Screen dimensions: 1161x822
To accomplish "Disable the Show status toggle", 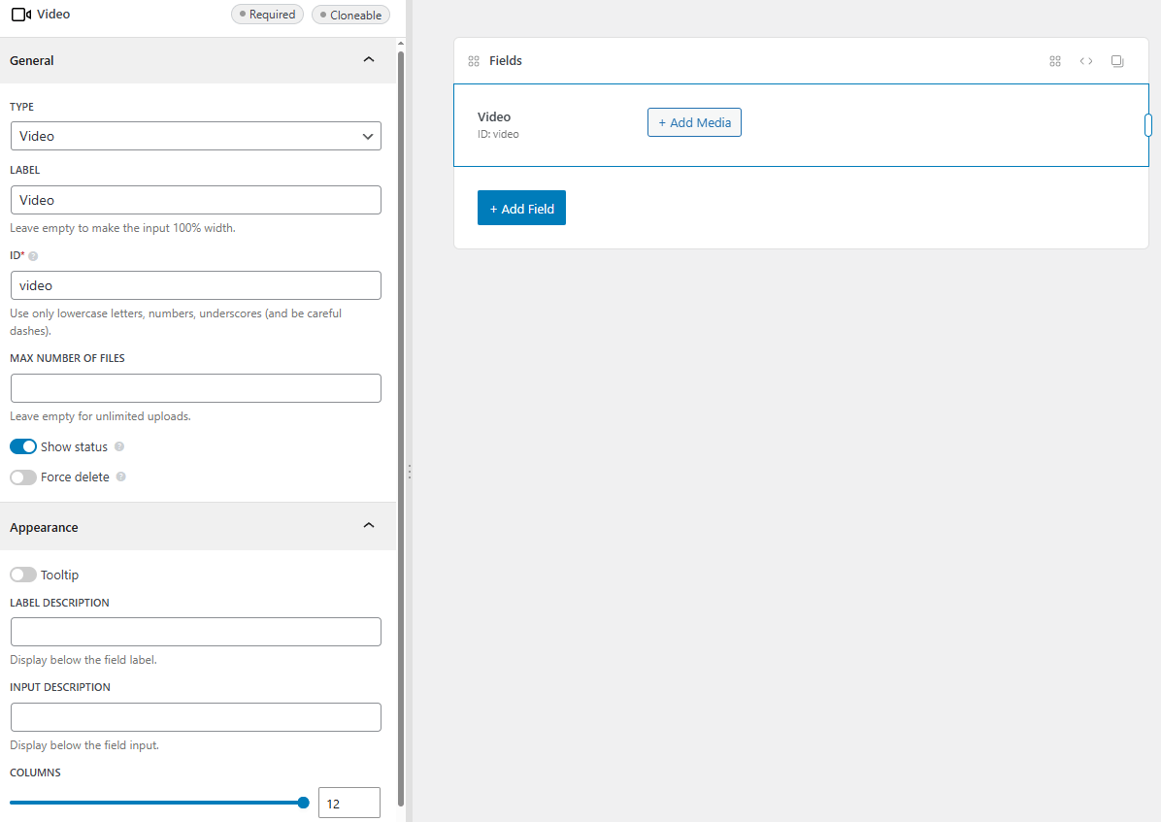I will click(x=23, y=447).
